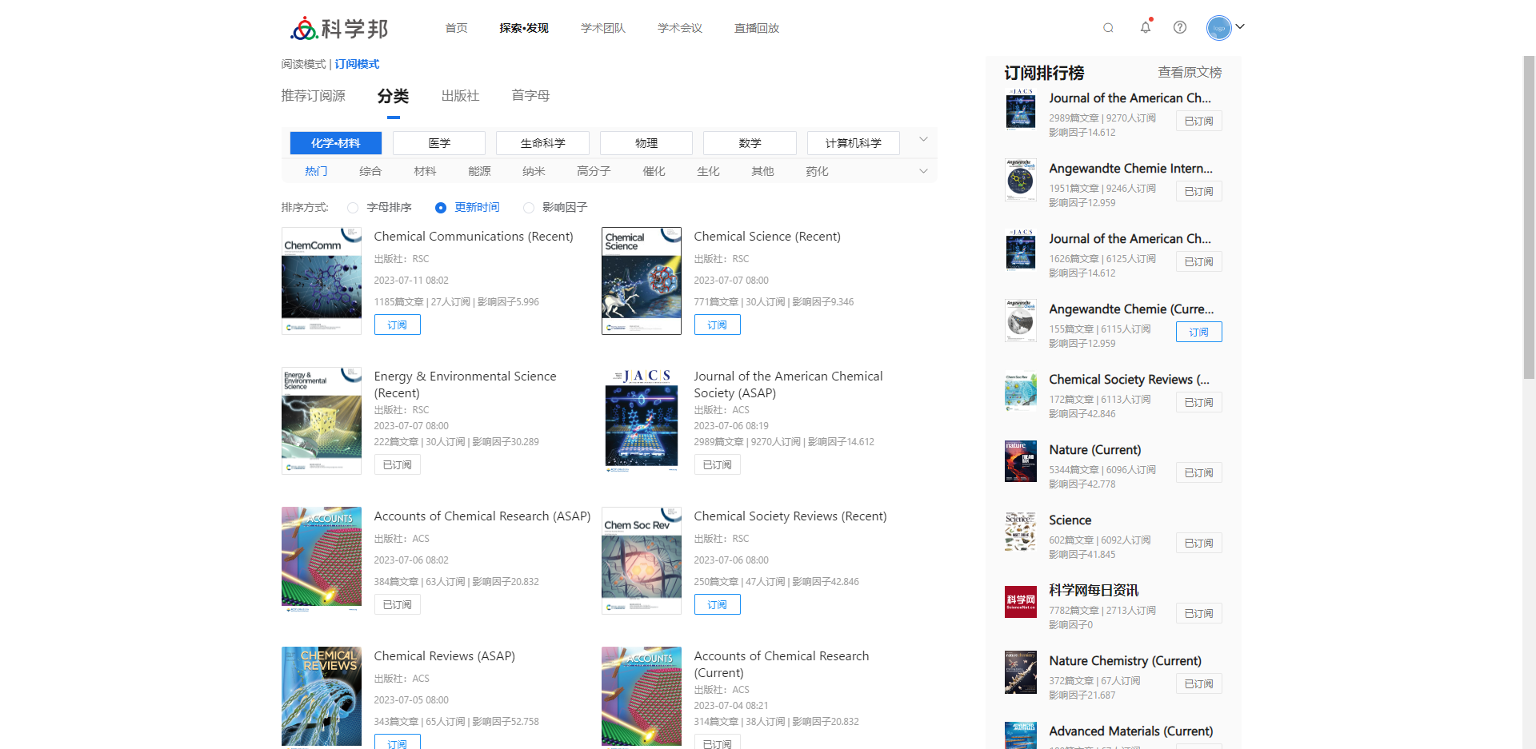Image resolution: width=1536 pixels, height=749 pixels.
Task: Open the notifications bell
Action: tap(1146, 27)
